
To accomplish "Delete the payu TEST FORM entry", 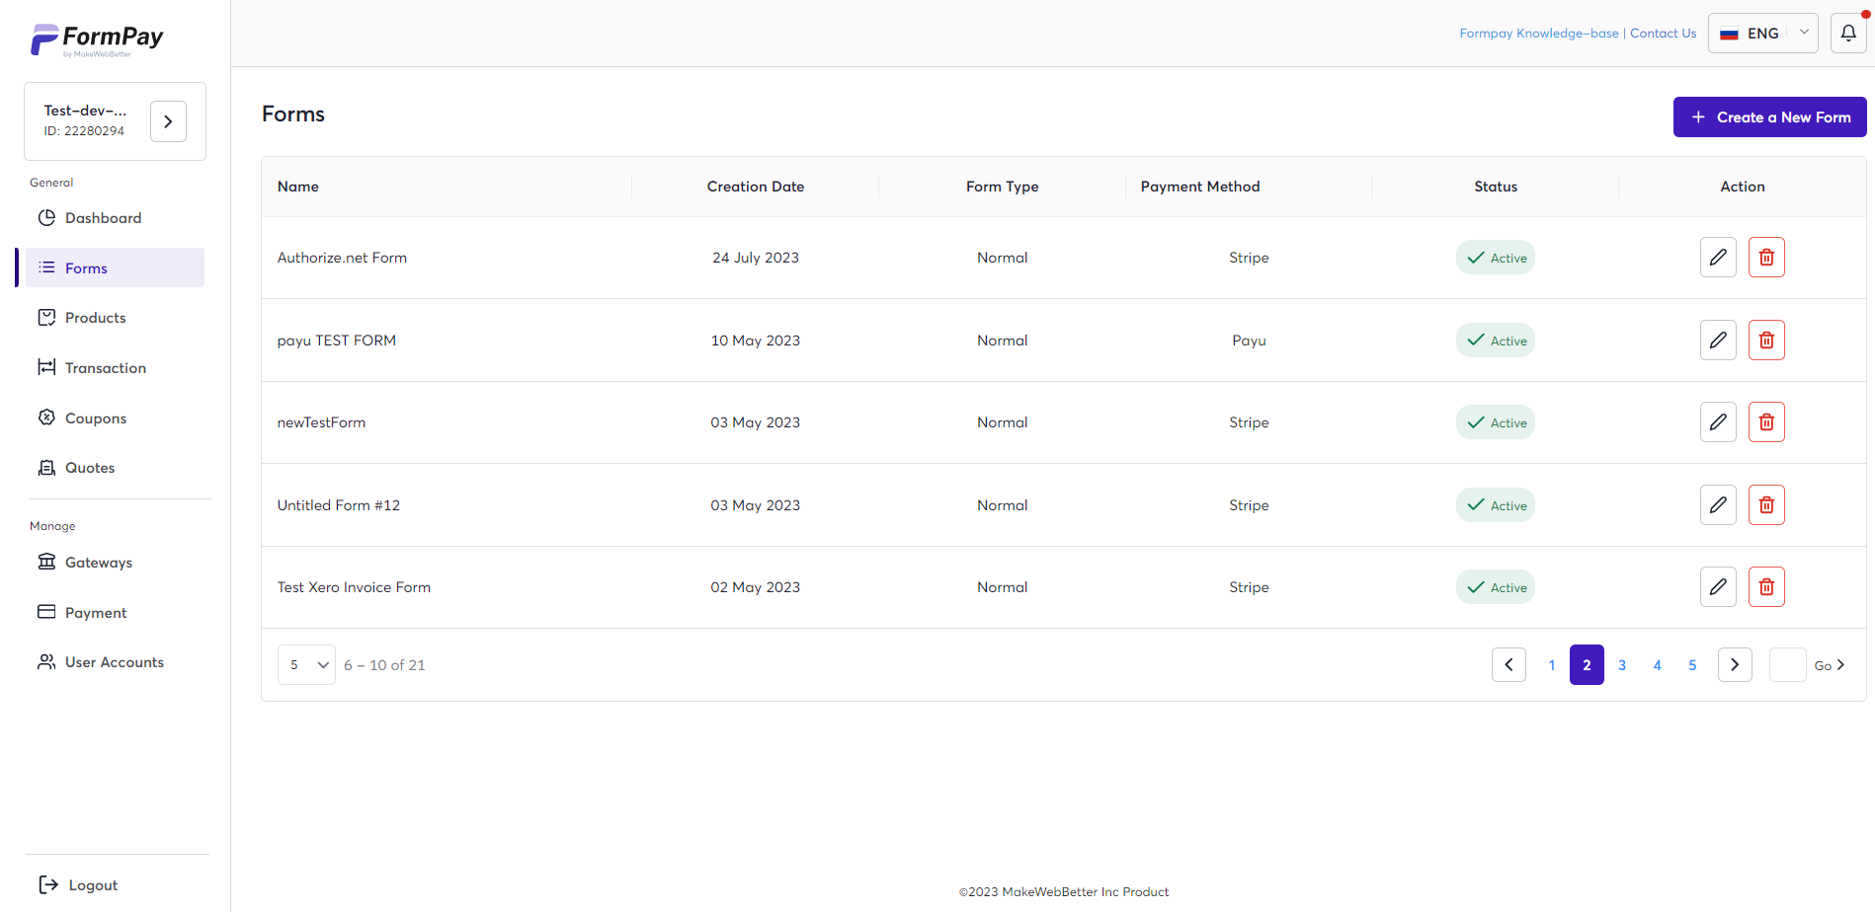I will tap(1766, 341).
